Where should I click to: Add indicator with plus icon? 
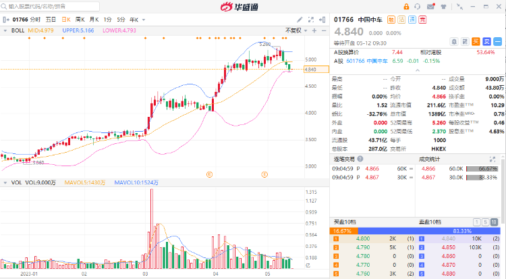click(x=314, y=30)
